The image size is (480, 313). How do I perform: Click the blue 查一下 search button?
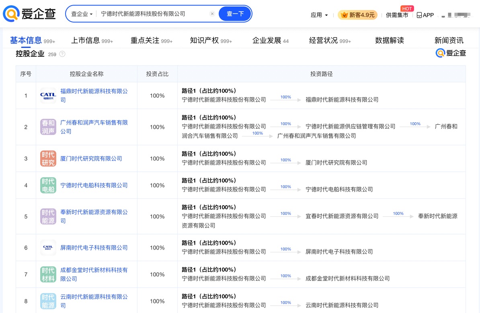(234, 13)
